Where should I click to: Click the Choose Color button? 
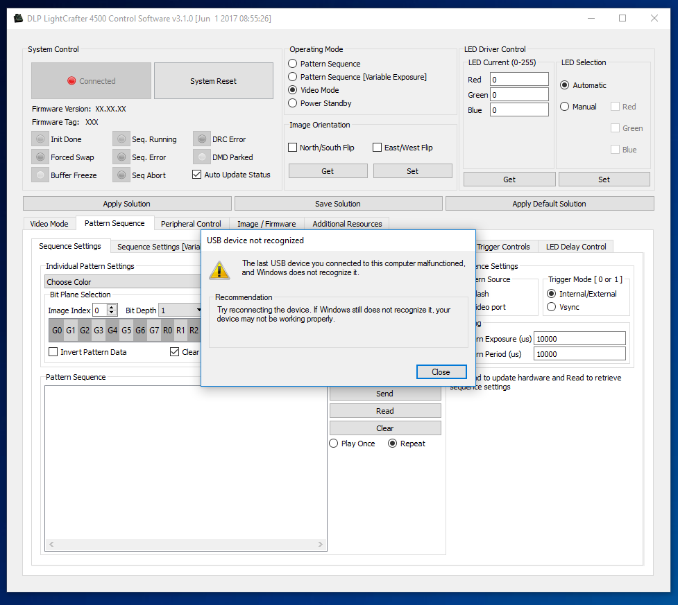click(x=123, y=281)
